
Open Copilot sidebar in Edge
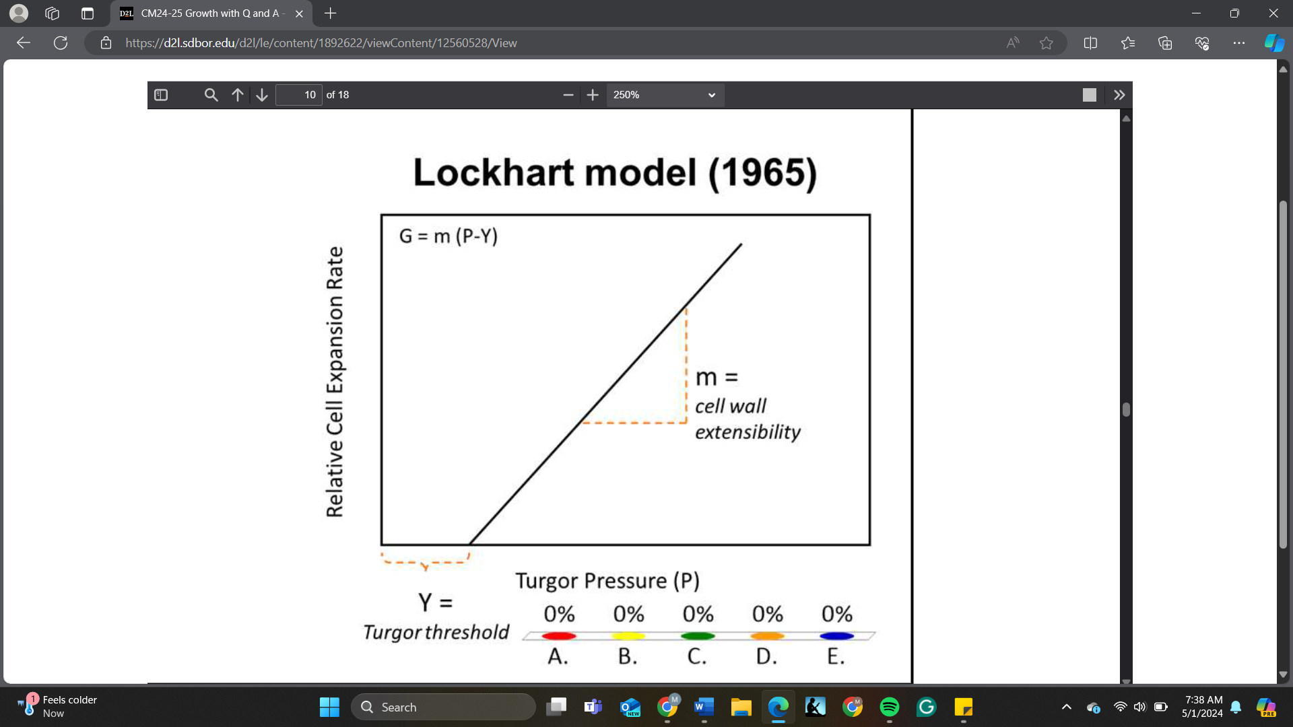point(1274,43)
